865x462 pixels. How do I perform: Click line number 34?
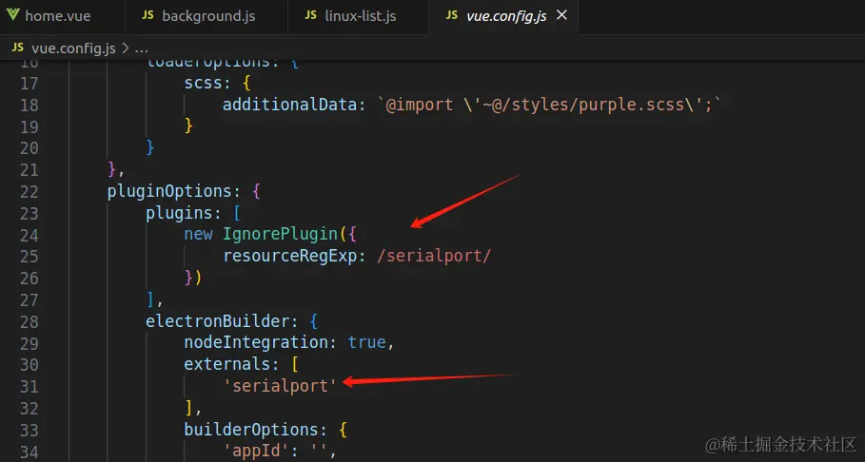29,452
